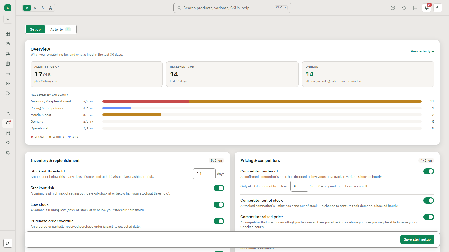
Task: Open the sliders settings icon in sidebar
Action: 8,133
